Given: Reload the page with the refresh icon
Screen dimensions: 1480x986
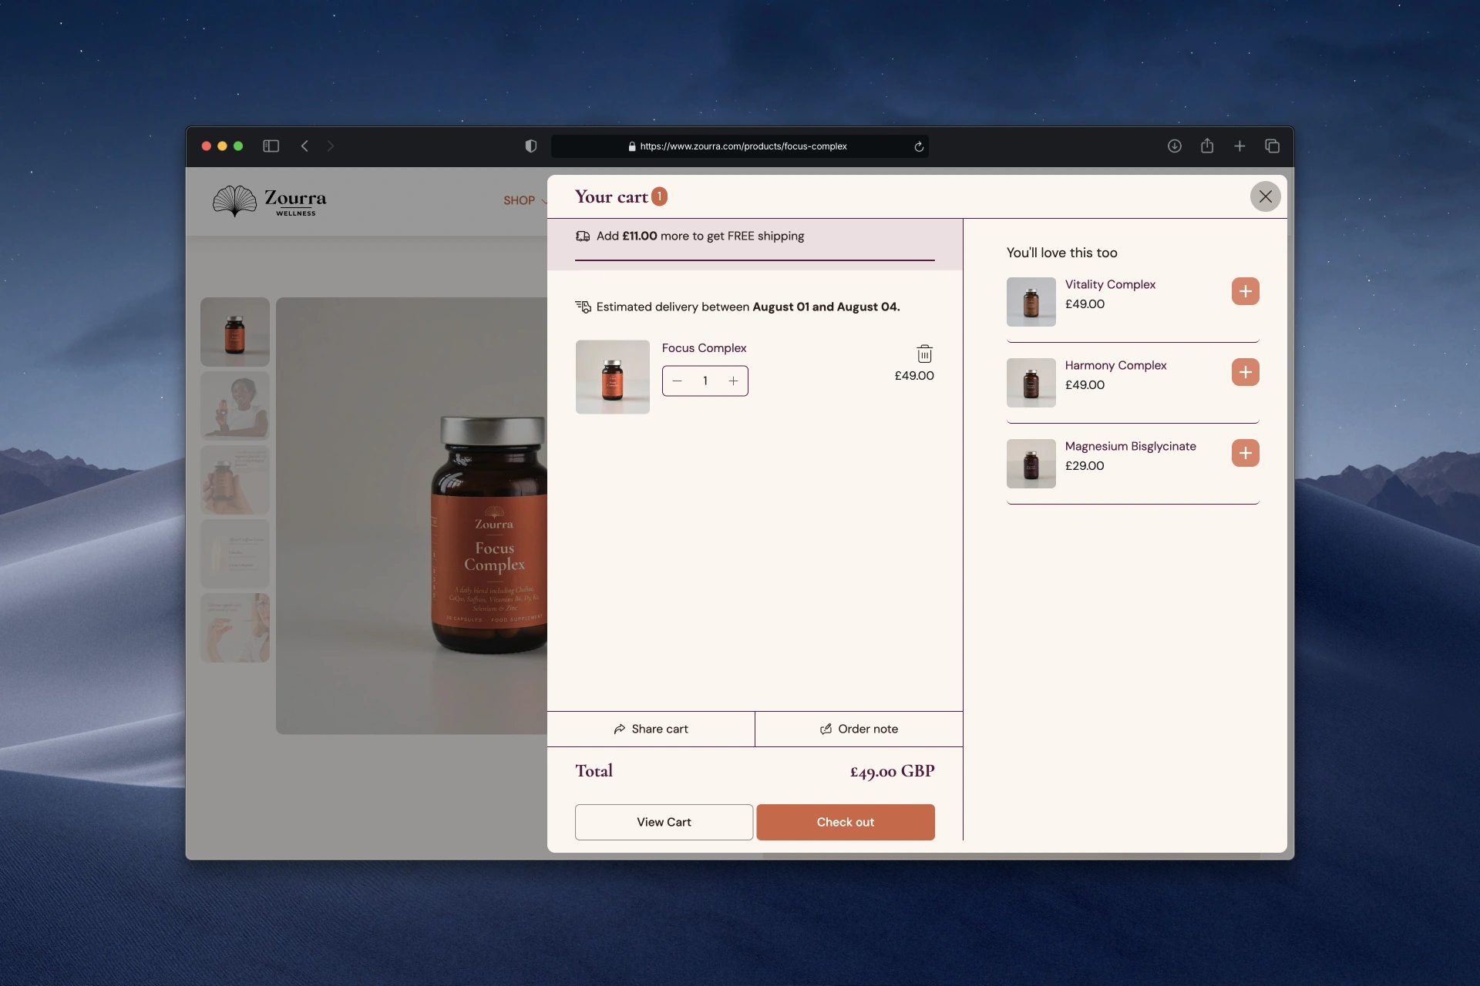Looking at the screenshot, I should point(918,146).
